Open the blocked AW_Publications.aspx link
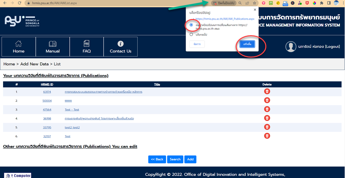The width and height of the screenshot is (345, 178). 225,19
